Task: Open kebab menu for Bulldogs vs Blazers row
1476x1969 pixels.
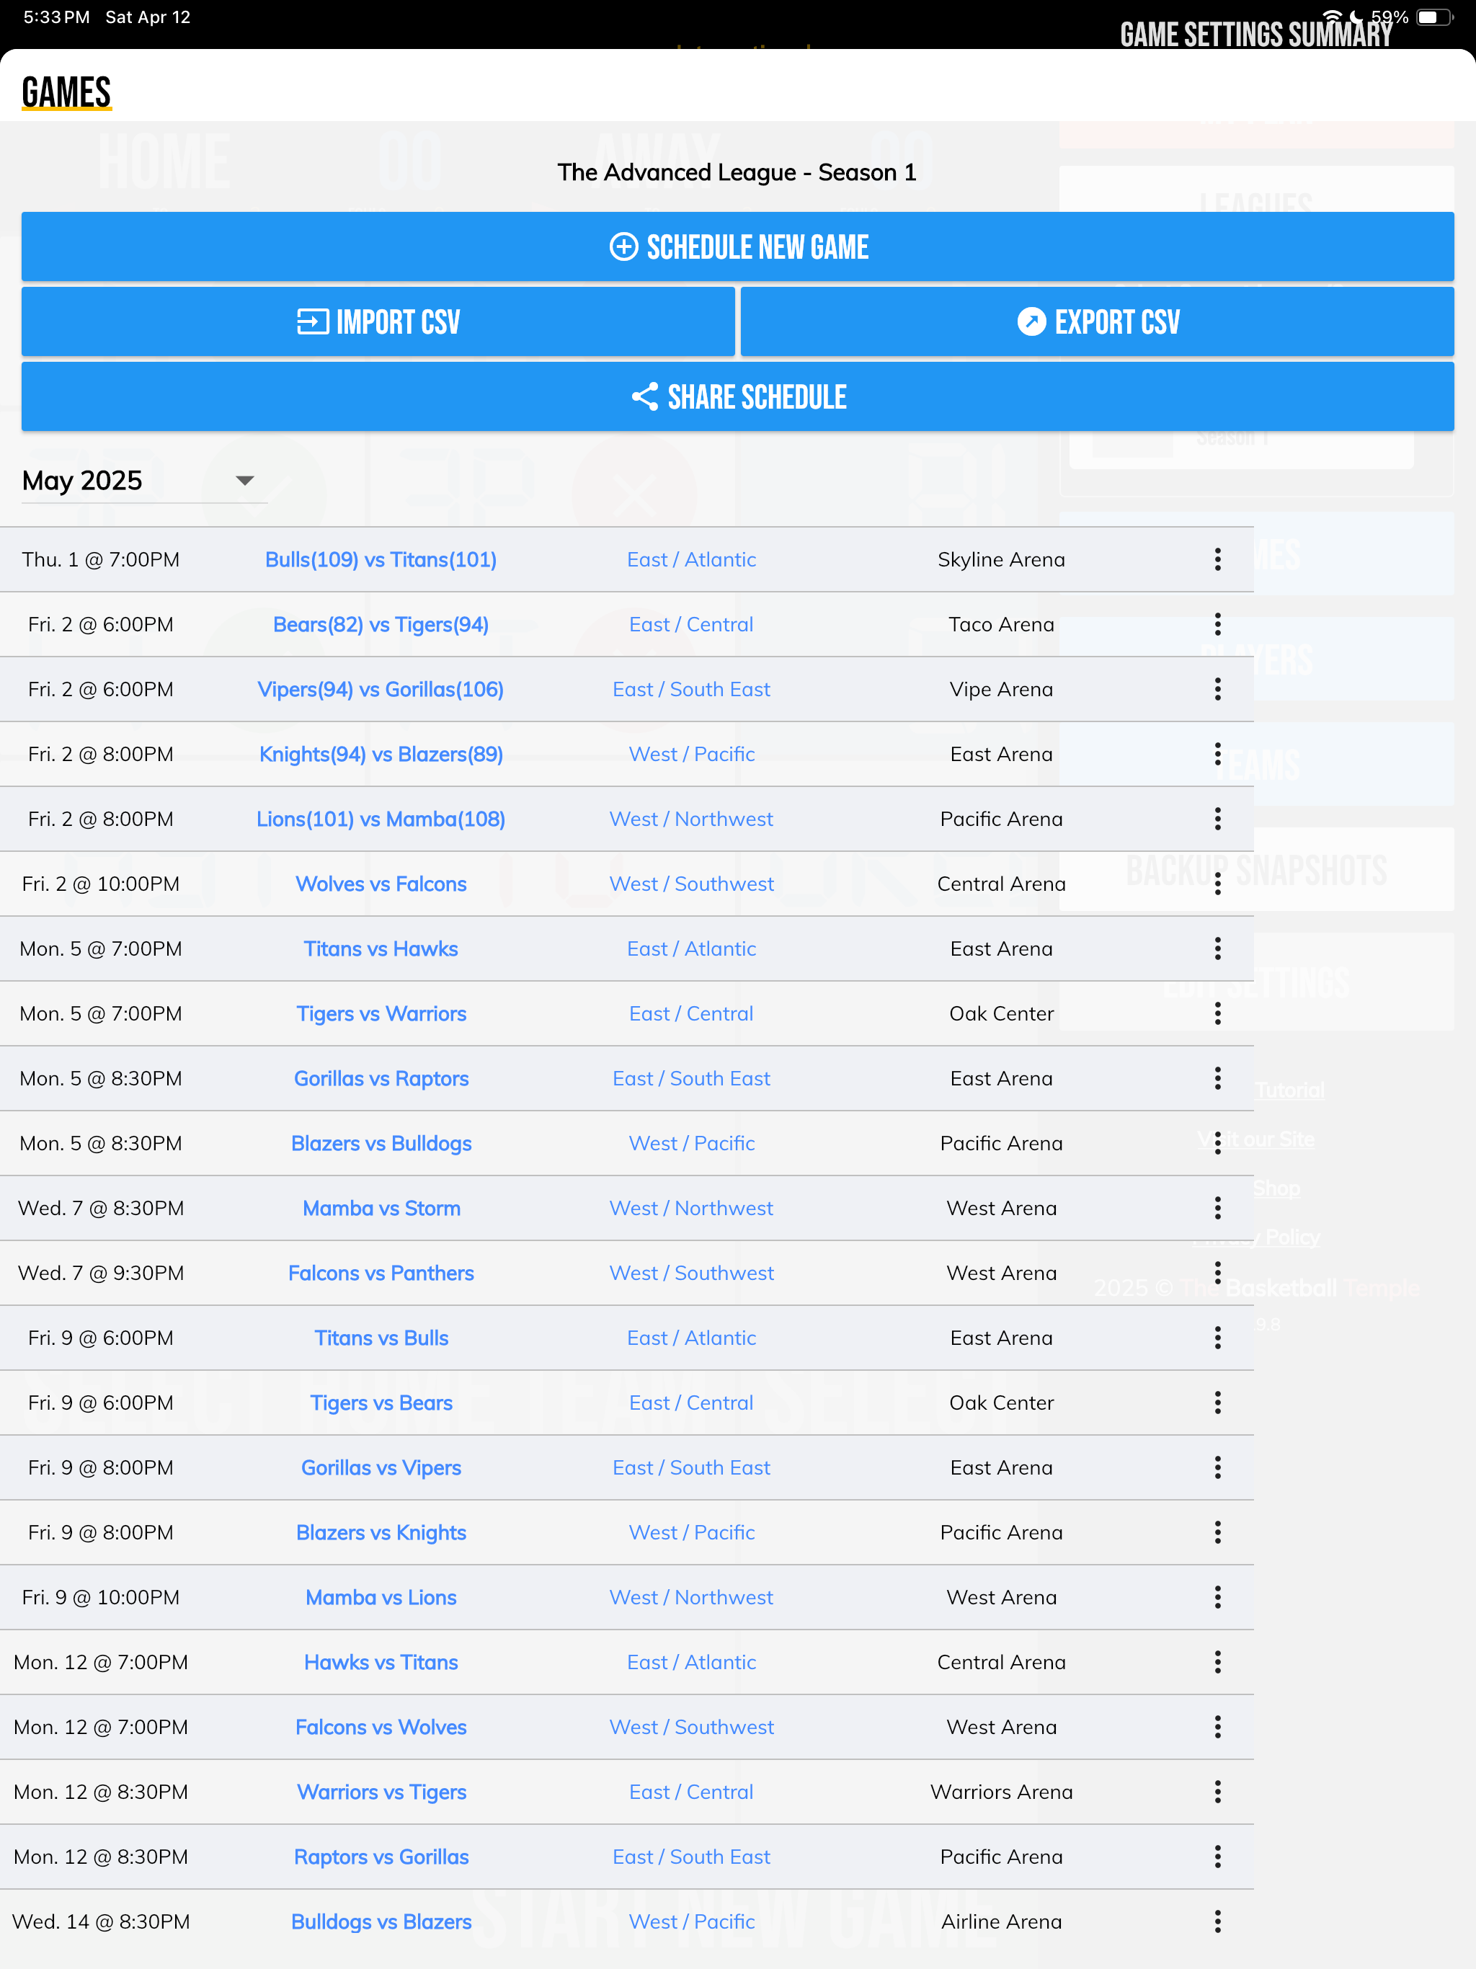Action: (x=1217, y=1922)
